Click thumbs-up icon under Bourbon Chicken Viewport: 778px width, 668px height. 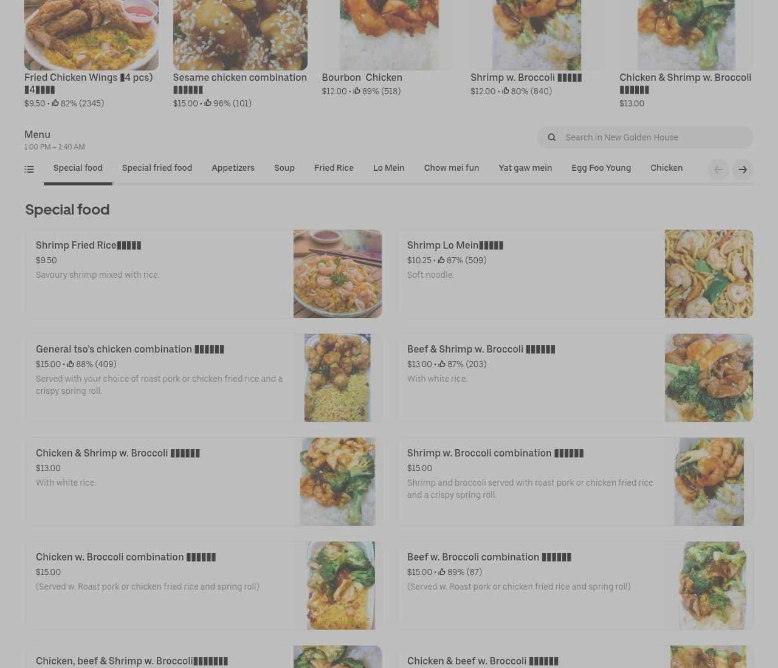click(357, 91)
